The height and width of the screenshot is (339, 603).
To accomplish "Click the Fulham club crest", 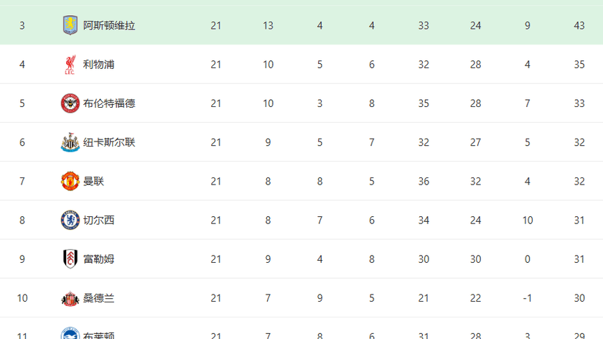I will coord(70,259).
